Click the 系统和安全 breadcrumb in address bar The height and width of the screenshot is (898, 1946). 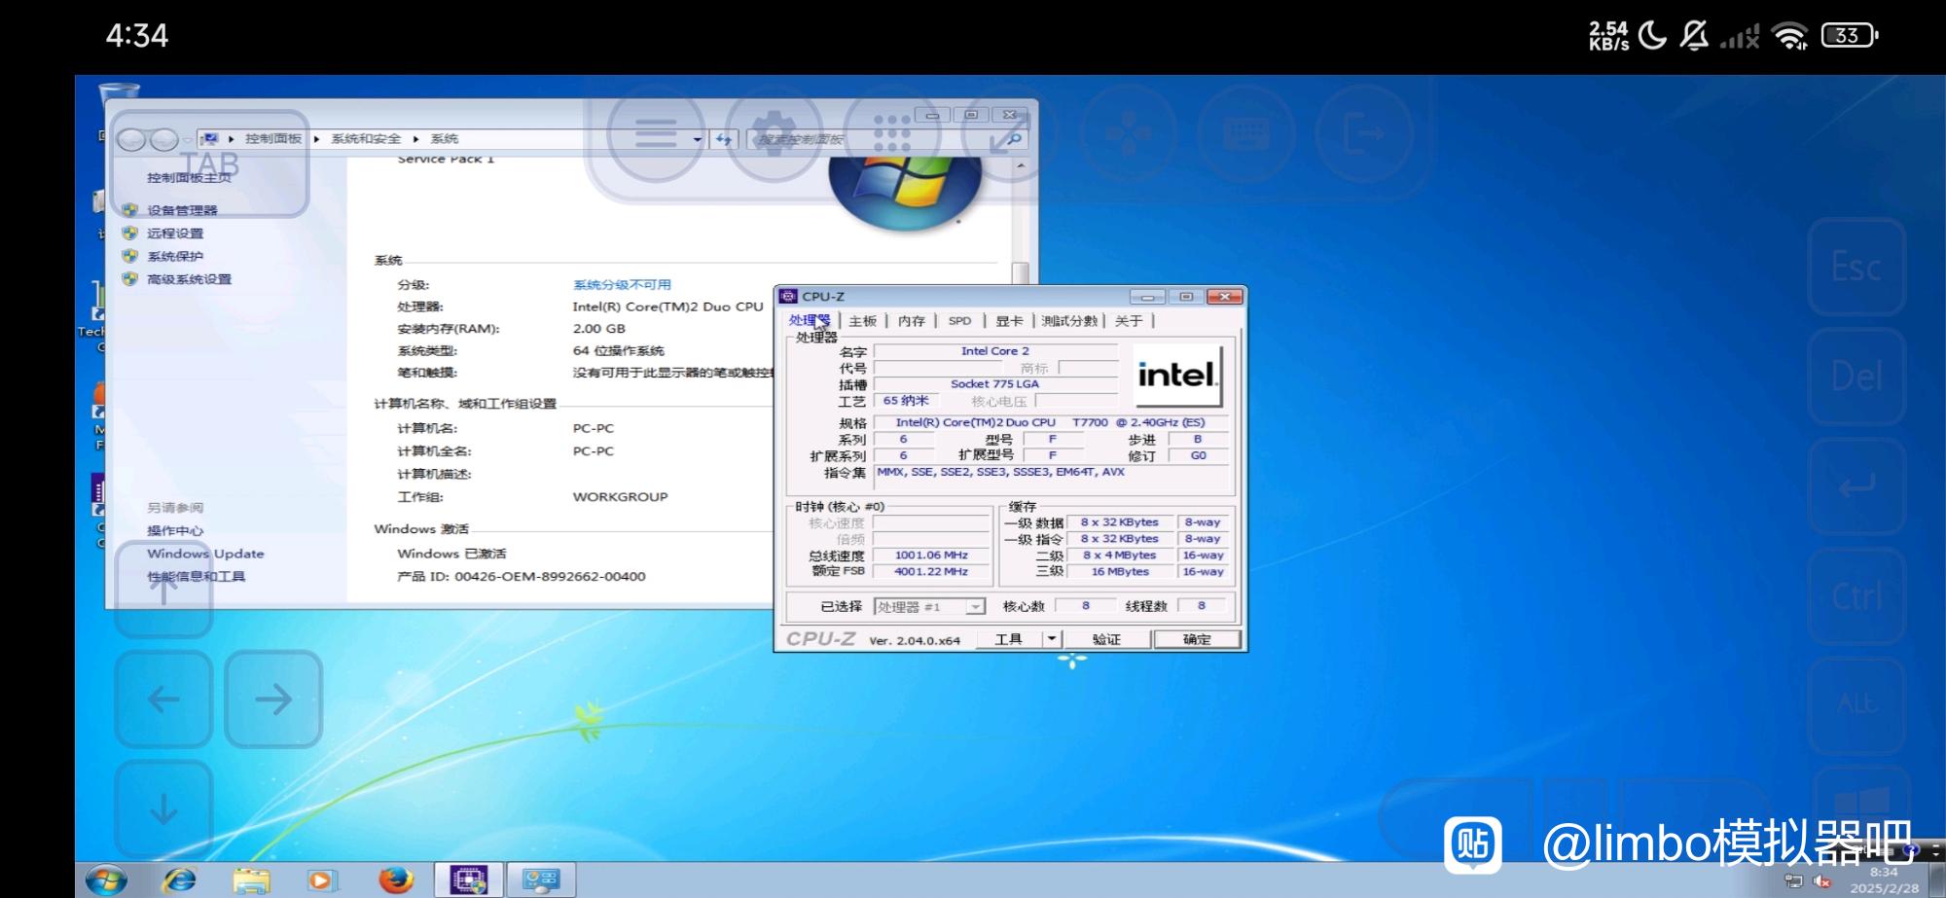tap(366, 139)
